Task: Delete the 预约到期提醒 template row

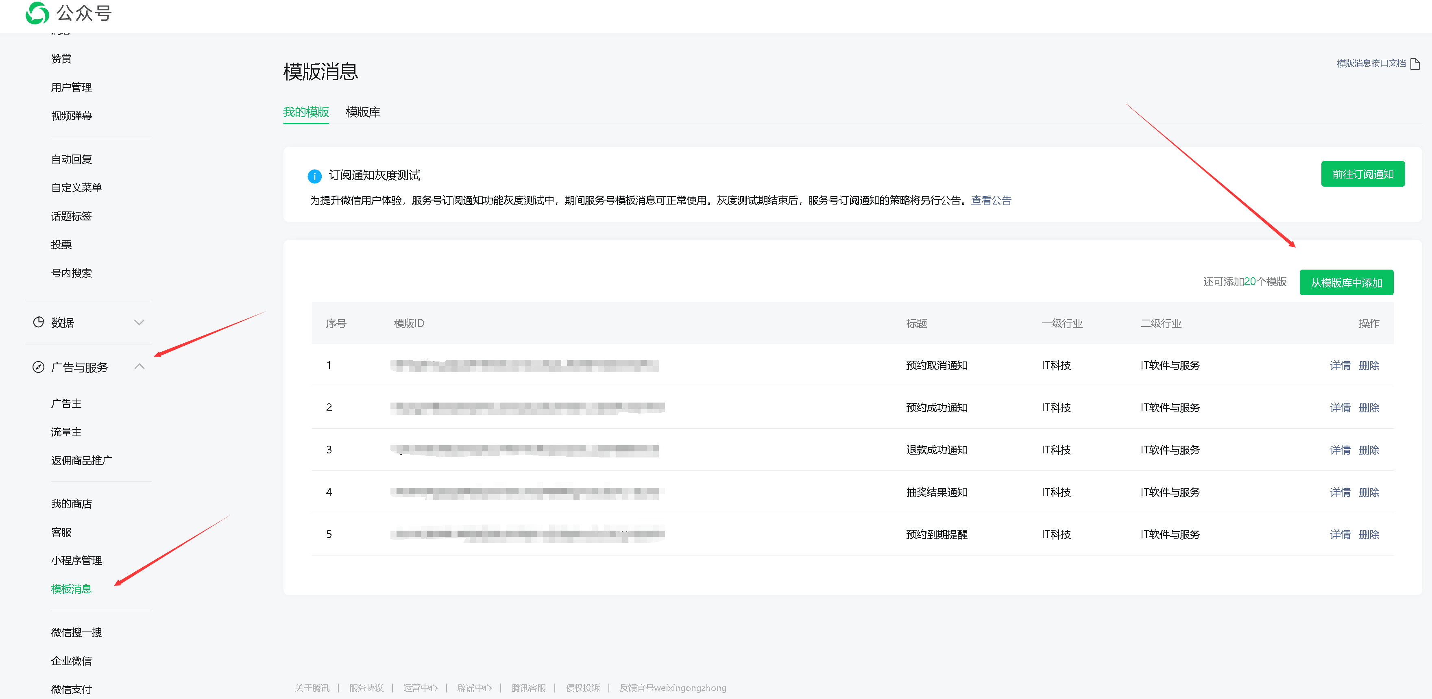Action: (x=1369, y=535)
